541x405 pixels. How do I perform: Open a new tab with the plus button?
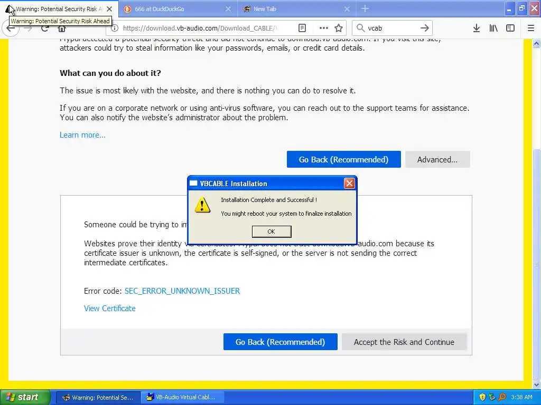(x=365, y=9)
